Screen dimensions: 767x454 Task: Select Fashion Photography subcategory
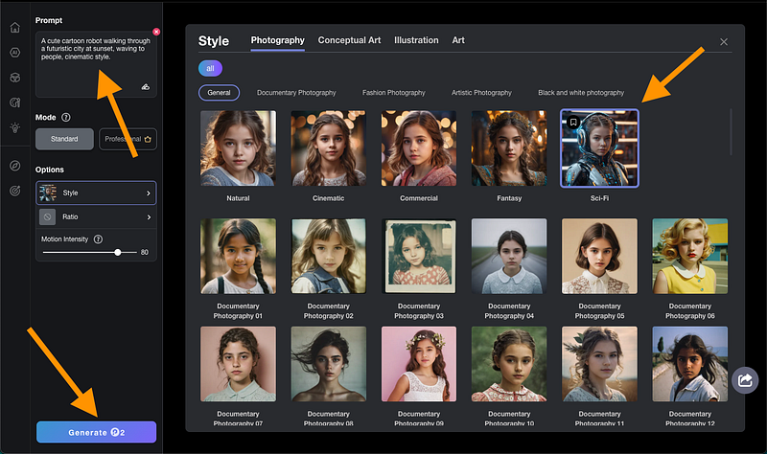393,93
